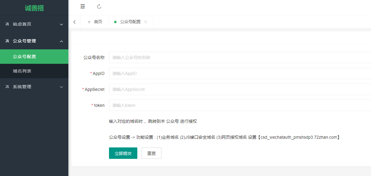This screenshot has height=176, width=371.
Task: Reset the form using 重置
Action: pos(151,153)
